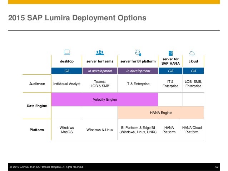Click 'In development' under server for BI platform
The height and width of the screenshot is (171, 228).
[138, 71]
